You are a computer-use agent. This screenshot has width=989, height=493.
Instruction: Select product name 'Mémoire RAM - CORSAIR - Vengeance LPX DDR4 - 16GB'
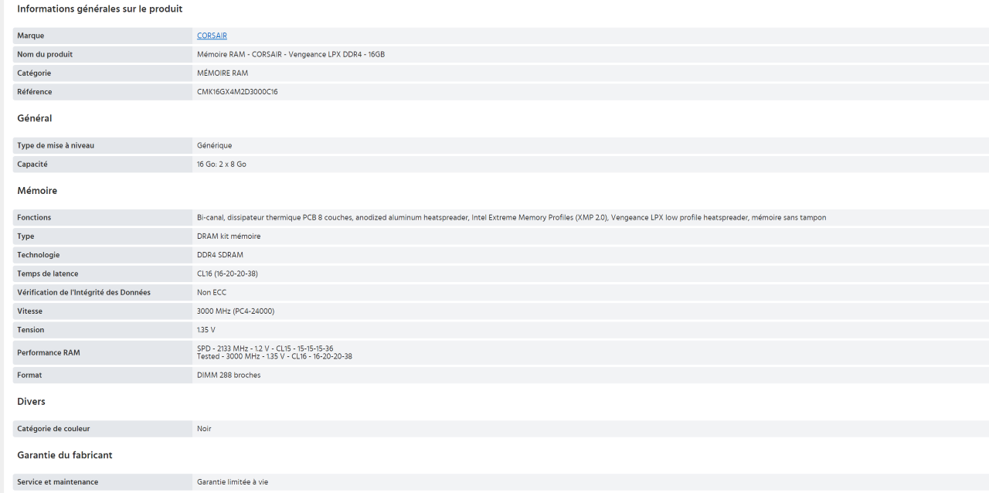click(291, 54)
